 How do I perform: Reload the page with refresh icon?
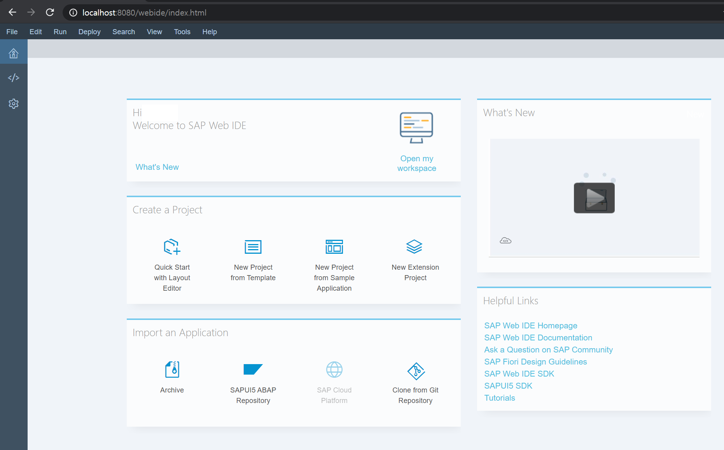coord(50,12)
